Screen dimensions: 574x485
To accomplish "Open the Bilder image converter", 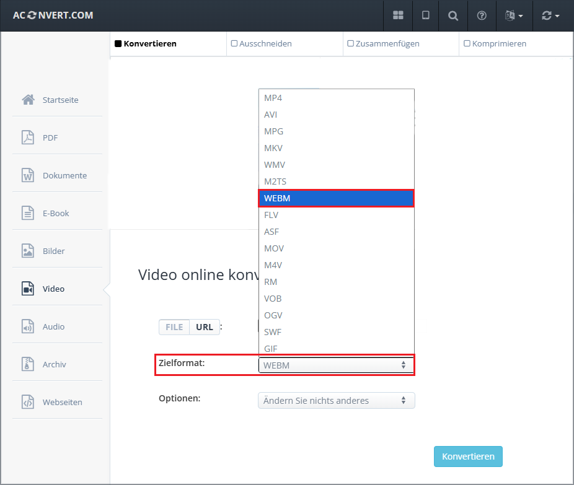I will coord(53,251).
